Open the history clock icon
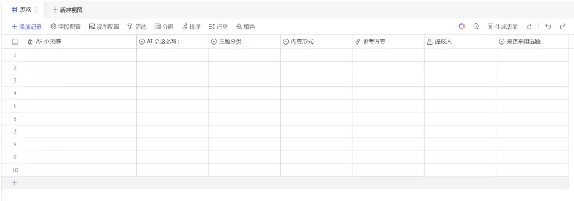Image resolution: width=574 pixels, height=201 pixels. pos(476,27)
